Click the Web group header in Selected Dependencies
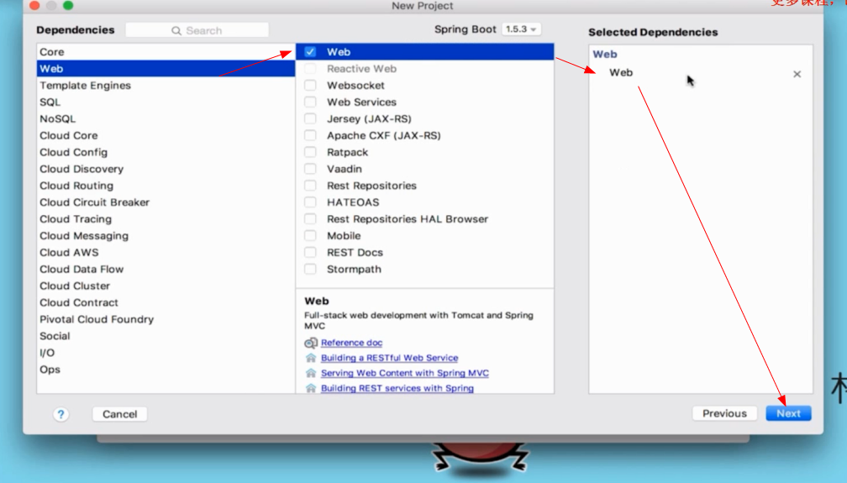Screen dimensions: 847x483 604,54
